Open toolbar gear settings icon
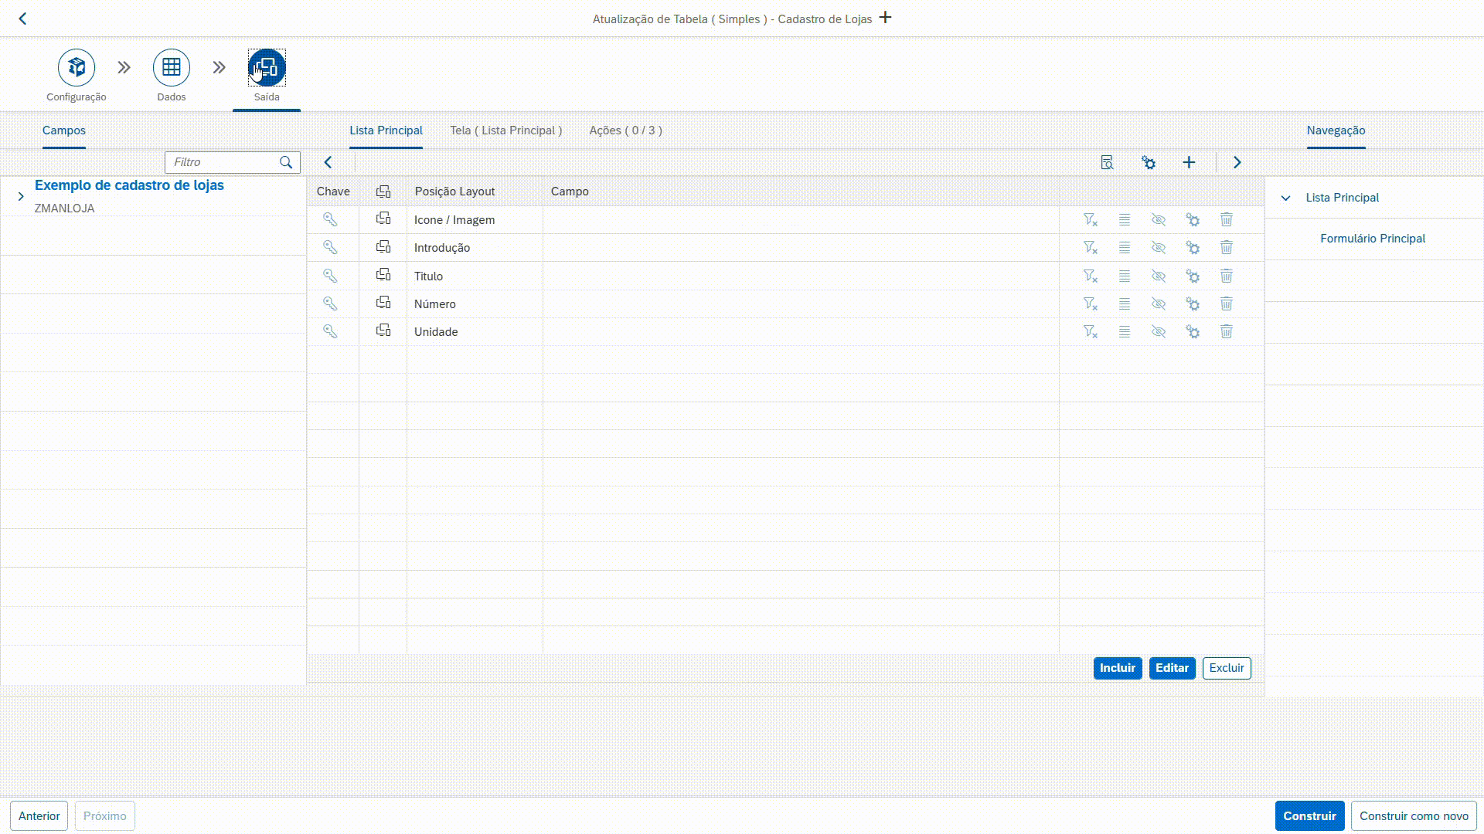1484x834 pixels. [1149, 162]
